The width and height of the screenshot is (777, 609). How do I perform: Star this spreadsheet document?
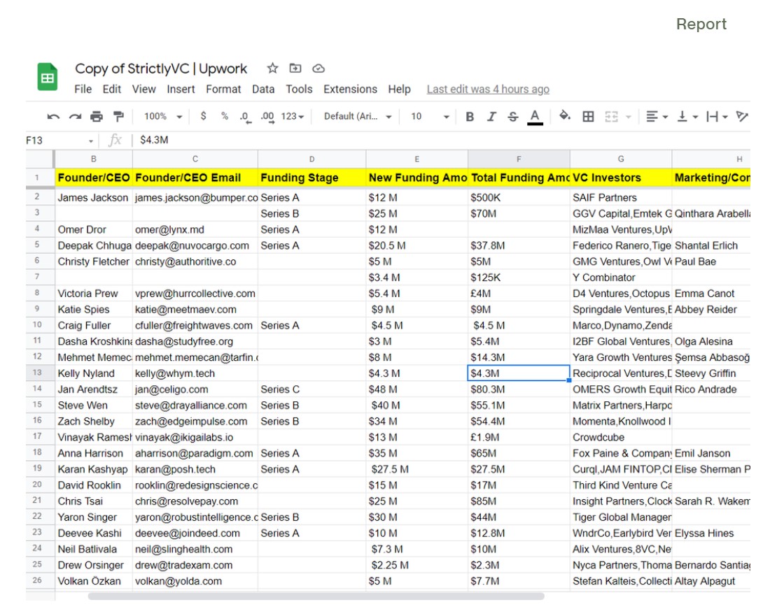tap(272, 69)
